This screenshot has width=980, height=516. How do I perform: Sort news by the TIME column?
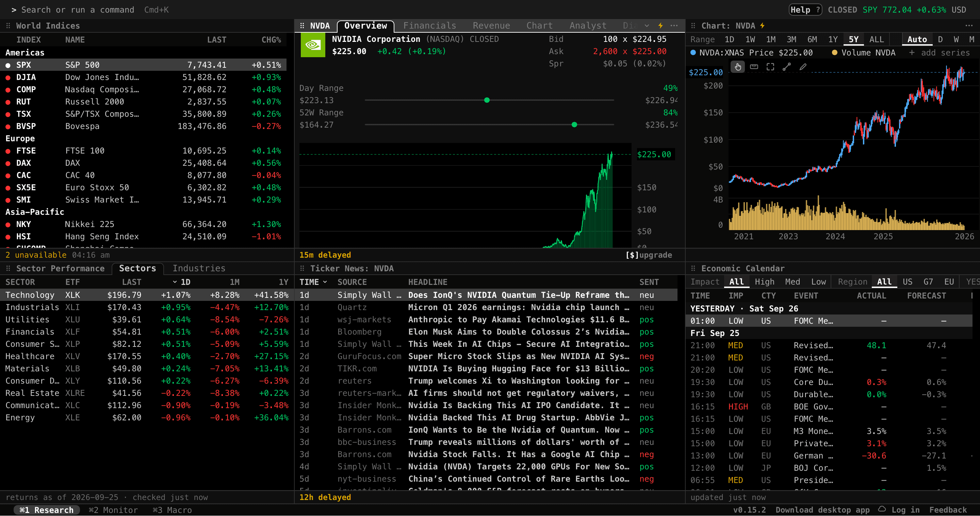tap(313, 282)
